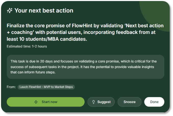The width and height of the screenshot is (173, 116).
Task: Ask for ideas with the Suggest button
Action: [101, 102]
